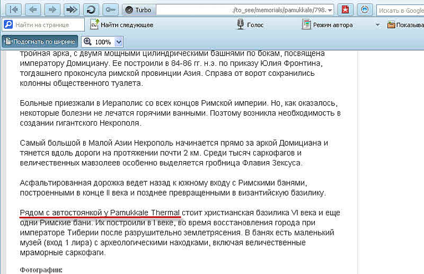424x274 pixels.
Task: Open the 100% zoom level dropdown
Action: [119, 42]
